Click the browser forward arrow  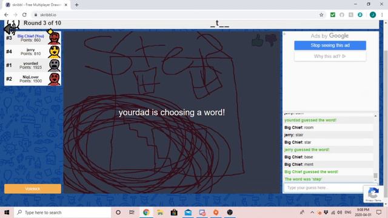15,15
